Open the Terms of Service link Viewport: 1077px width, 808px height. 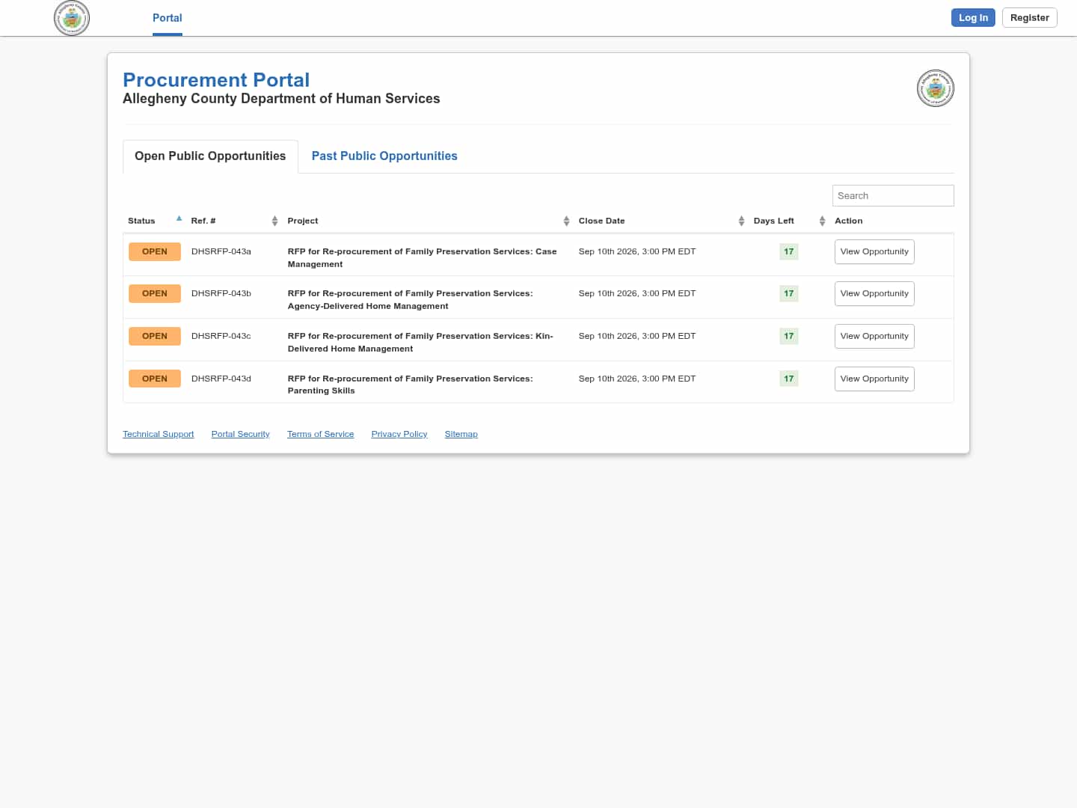pyautogui.click(x=320, y=434)
